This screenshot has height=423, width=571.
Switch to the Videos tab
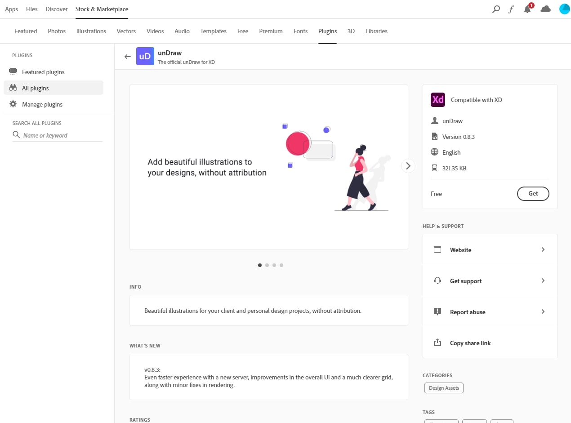click(x=155, y=31)
